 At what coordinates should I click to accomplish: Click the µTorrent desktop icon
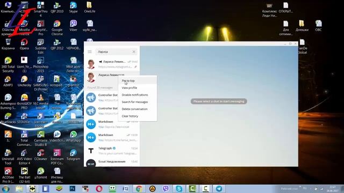(41, 173)
